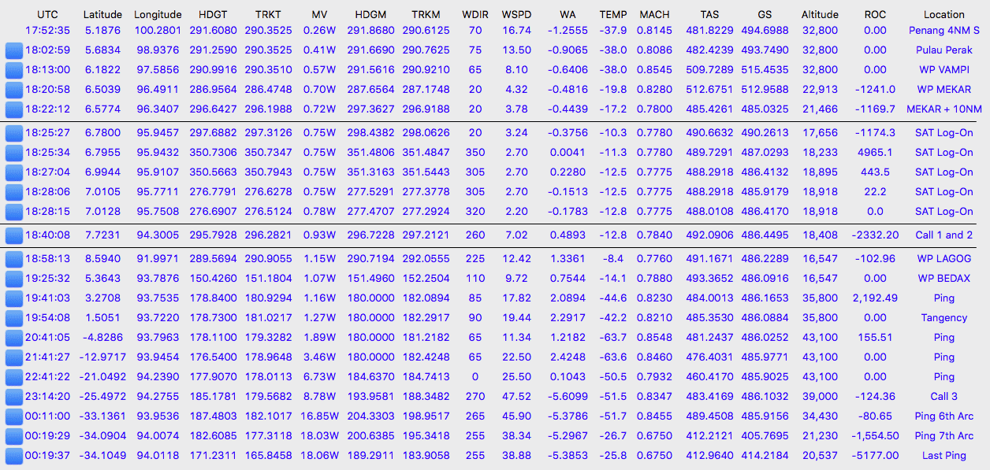The height and width of the screenshot is (470, 990).
Task: Select the blue marker for row 18:13:00
Action: 14,71
